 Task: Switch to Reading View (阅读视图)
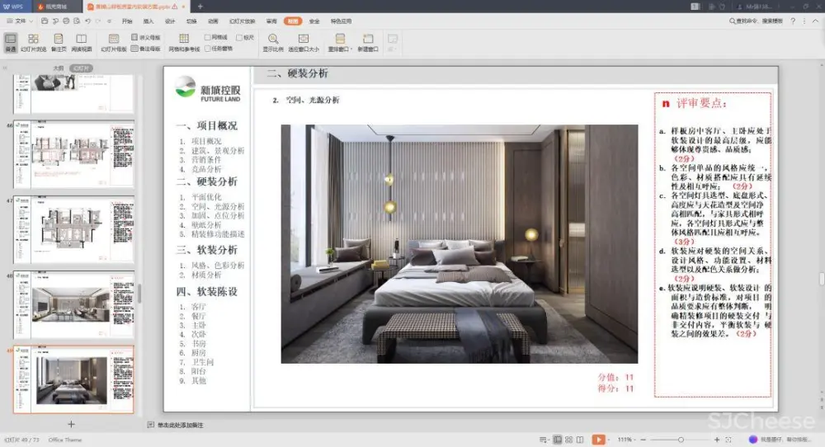tap(82, 41)
